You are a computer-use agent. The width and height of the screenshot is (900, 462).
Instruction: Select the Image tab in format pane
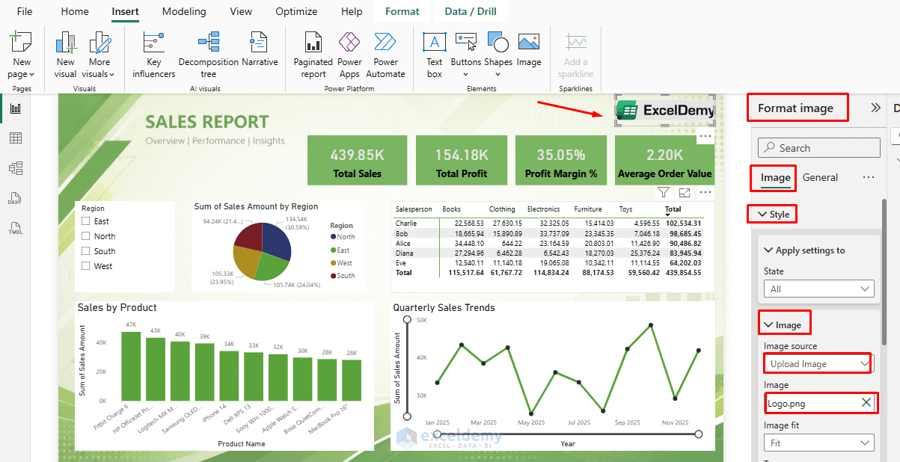(775, 178)
